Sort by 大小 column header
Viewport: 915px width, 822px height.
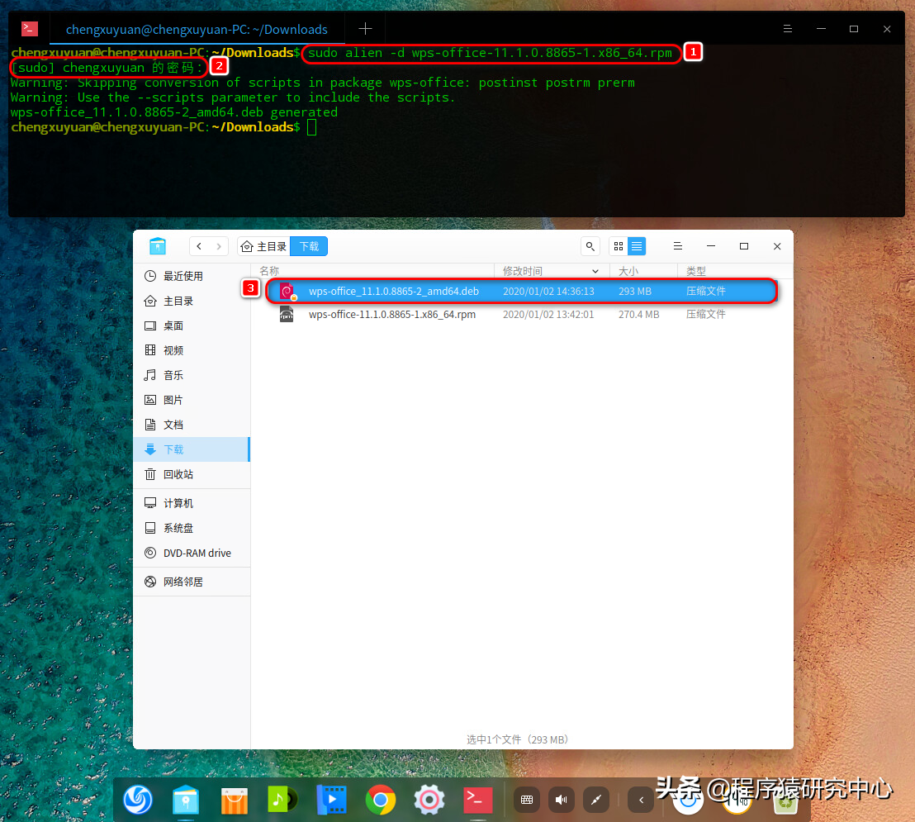coord(643,271)
